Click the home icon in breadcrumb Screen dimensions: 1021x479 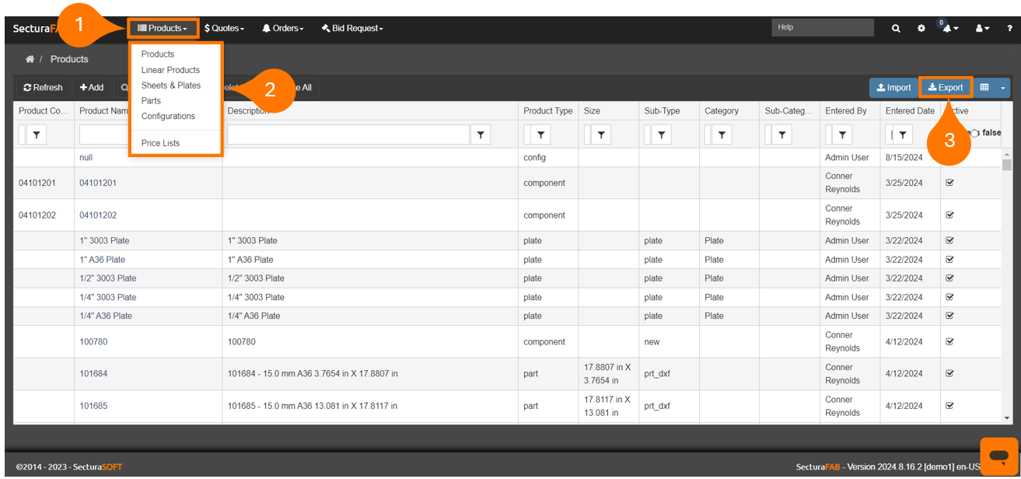click(30, 59)
